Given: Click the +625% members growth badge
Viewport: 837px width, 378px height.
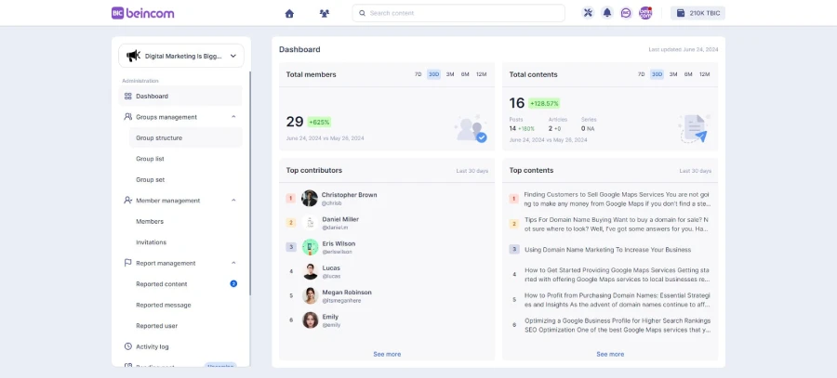Looking at the screenshot, I should click(x=319, y=122).
